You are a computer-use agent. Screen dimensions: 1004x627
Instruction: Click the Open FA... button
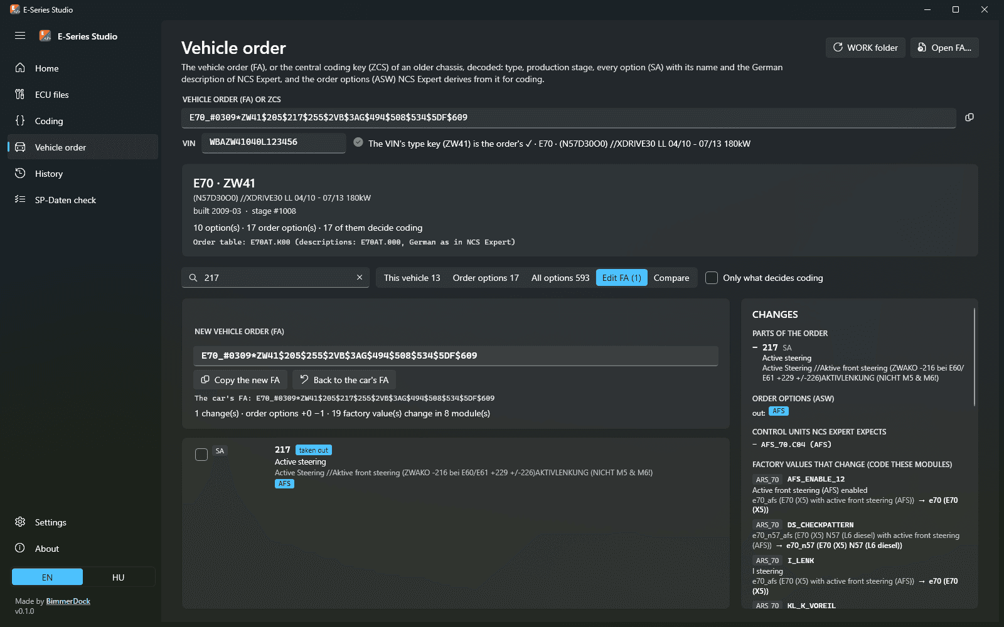pyautogui.click(x=944, y=48)
